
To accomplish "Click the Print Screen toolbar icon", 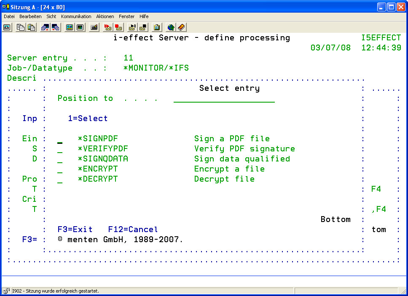I will (x=7, y=27).
